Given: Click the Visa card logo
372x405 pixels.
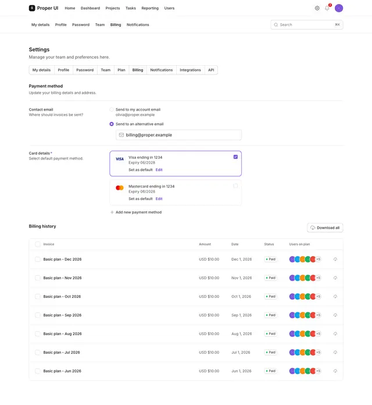Looking at the screenshot, I should point(120,159).
